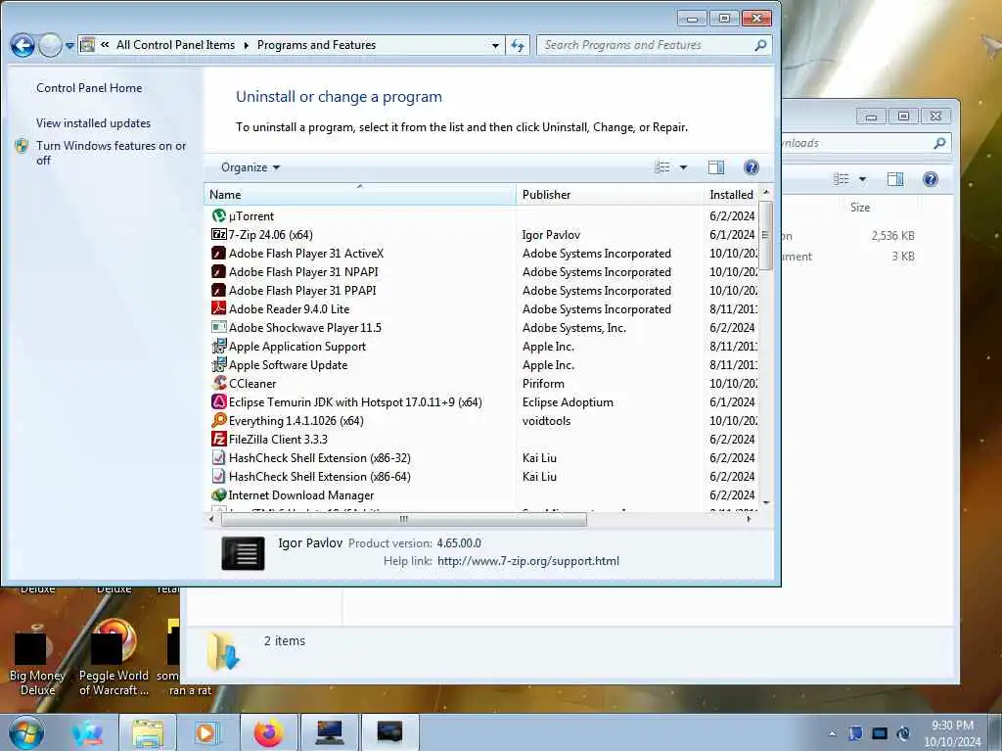Click the vertical scrollbar thumb in program list
The width and height of the screenshot is (1002, 751).
tap(765, 234)
